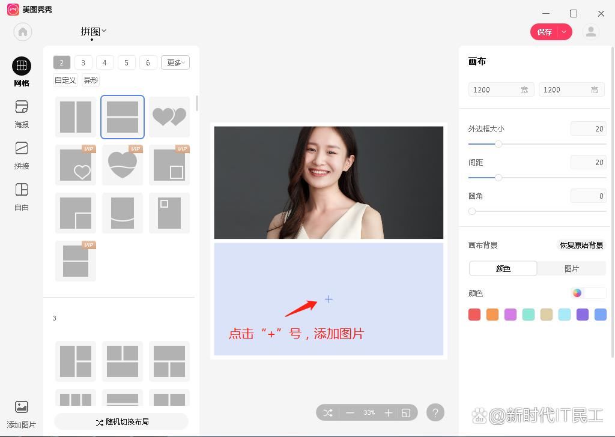Select the red background color swatch
Viewport: 615px width, 437px height.
(474, 314)
